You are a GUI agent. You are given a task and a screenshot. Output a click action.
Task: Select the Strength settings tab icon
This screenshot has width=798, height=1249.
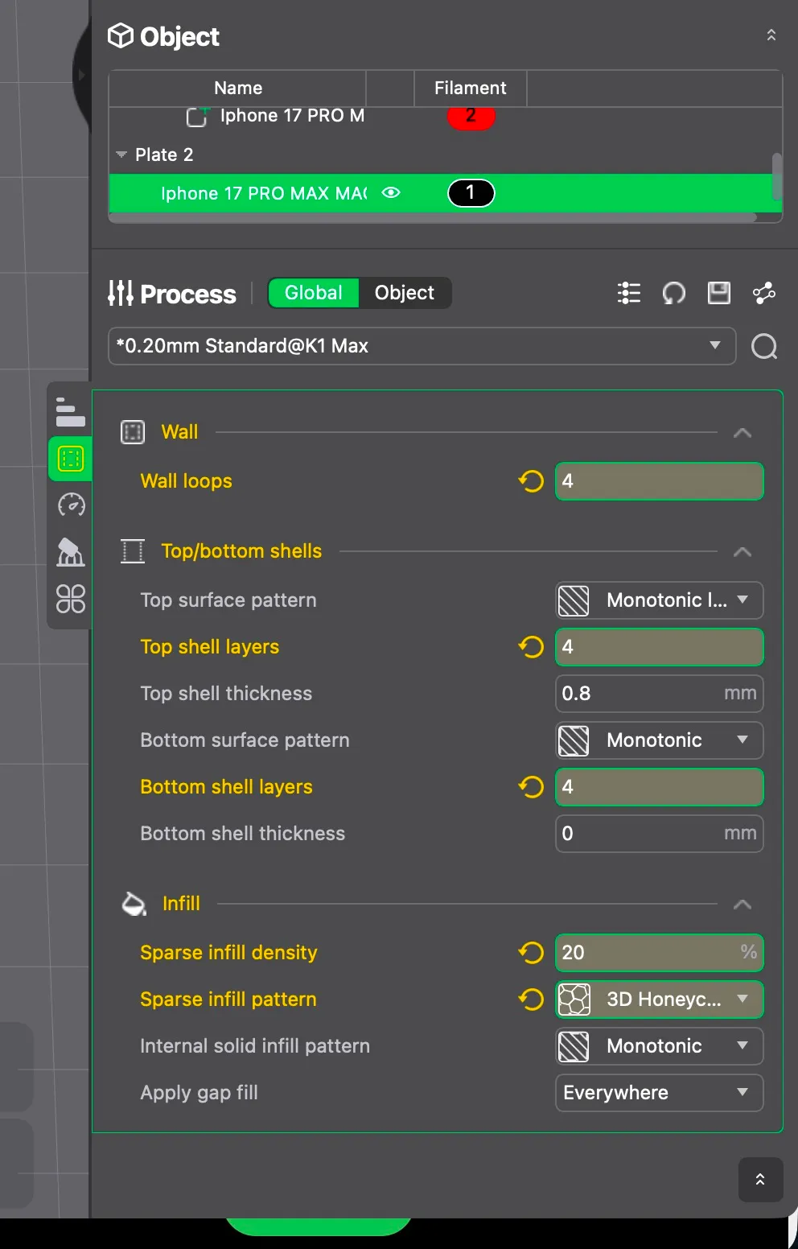71,459
